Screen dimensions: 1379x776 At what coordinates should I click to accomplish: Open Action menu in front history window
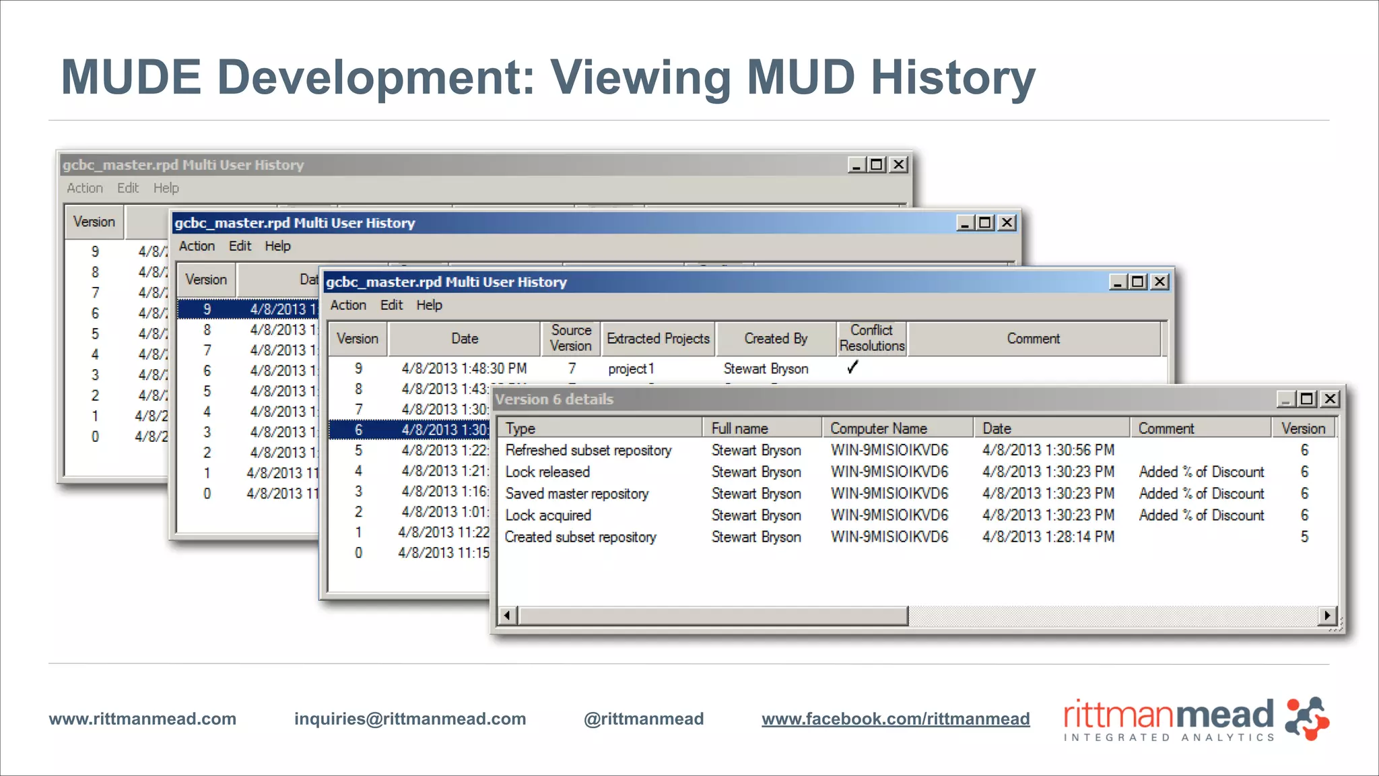(348, 305)
